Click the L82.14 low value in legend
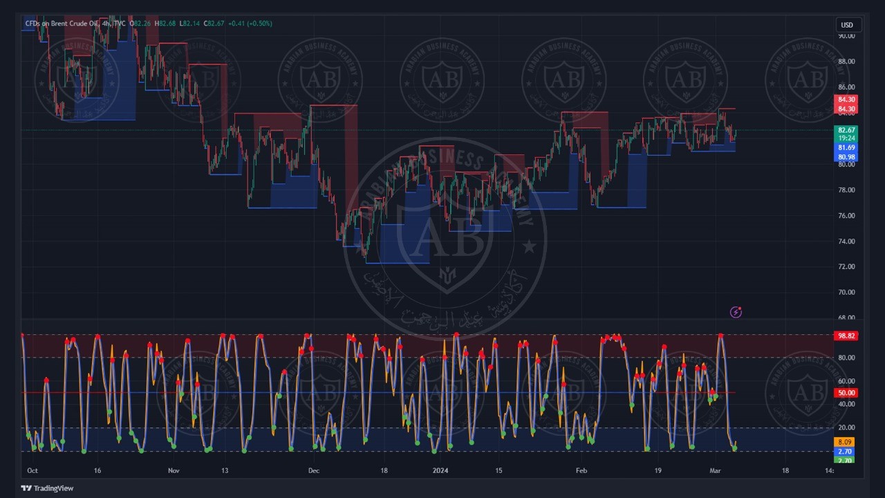The width and height of the screenshot is (885, 498). point(189,24)
